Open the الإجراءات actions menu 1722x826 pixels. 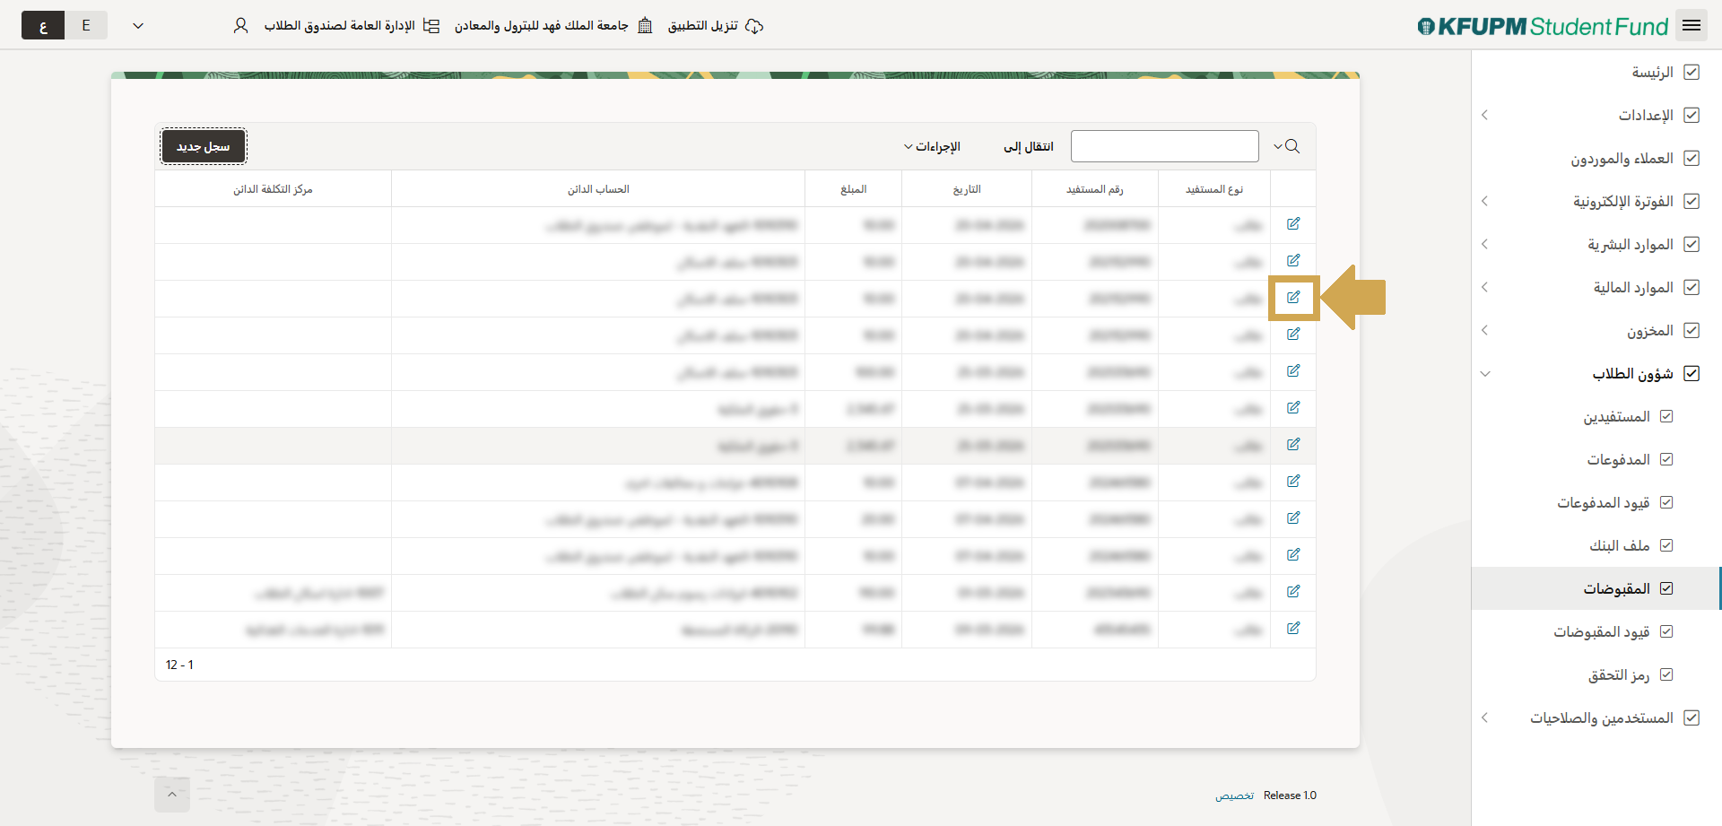[x=932, y=146]
